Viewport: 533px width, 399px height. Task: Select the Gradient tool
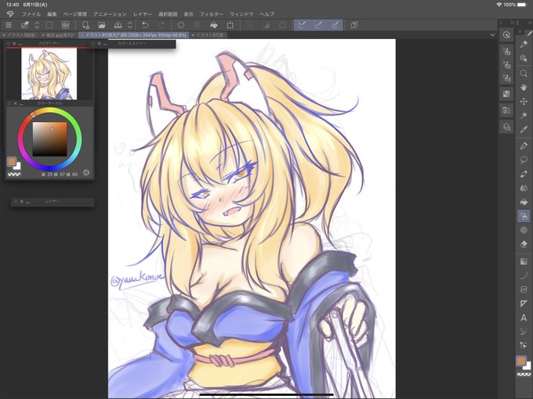[x=524, y=261]
